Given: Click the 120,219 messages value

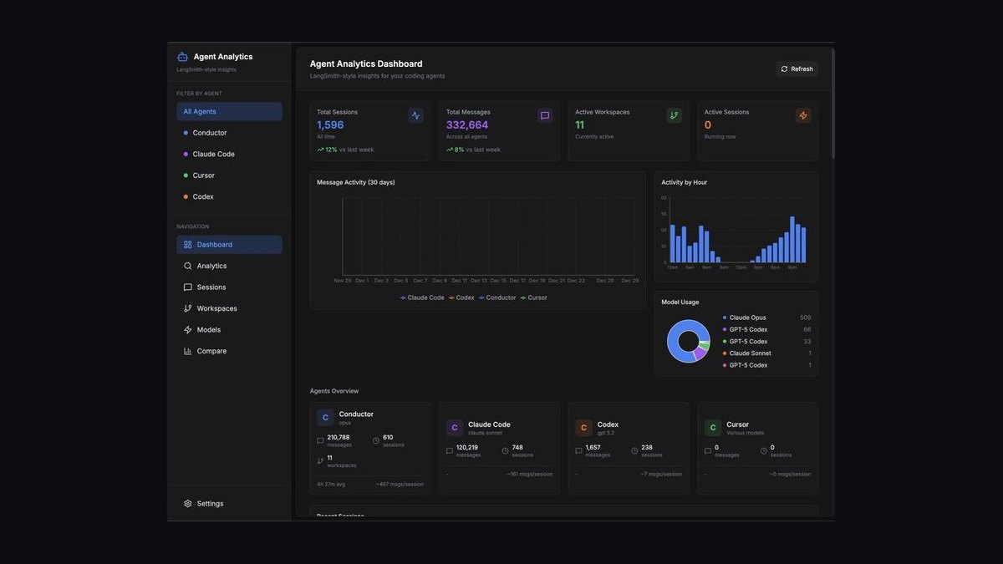Looking at the screenshot, I should (467, 447).
